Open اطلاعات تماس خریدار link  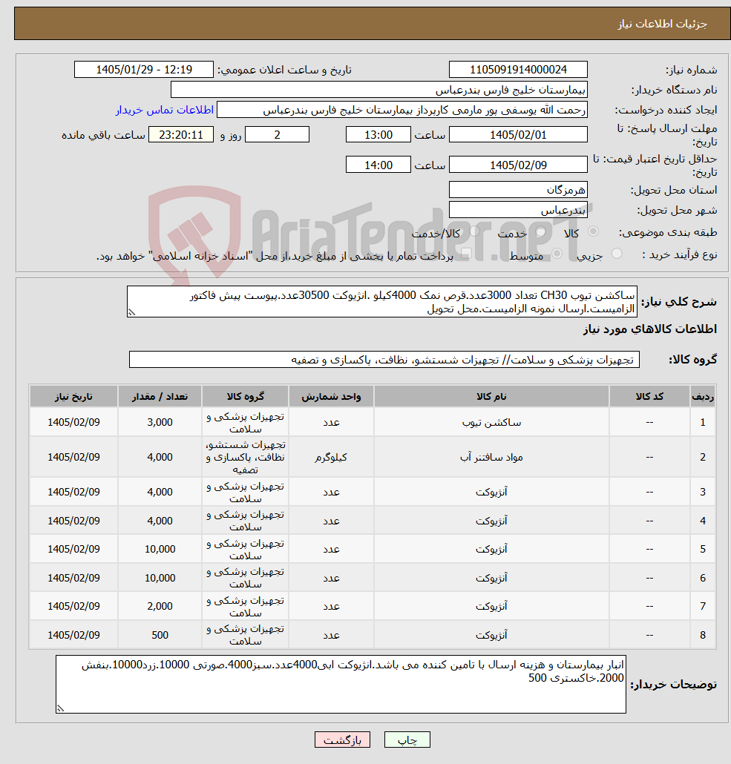click(164, 110)
